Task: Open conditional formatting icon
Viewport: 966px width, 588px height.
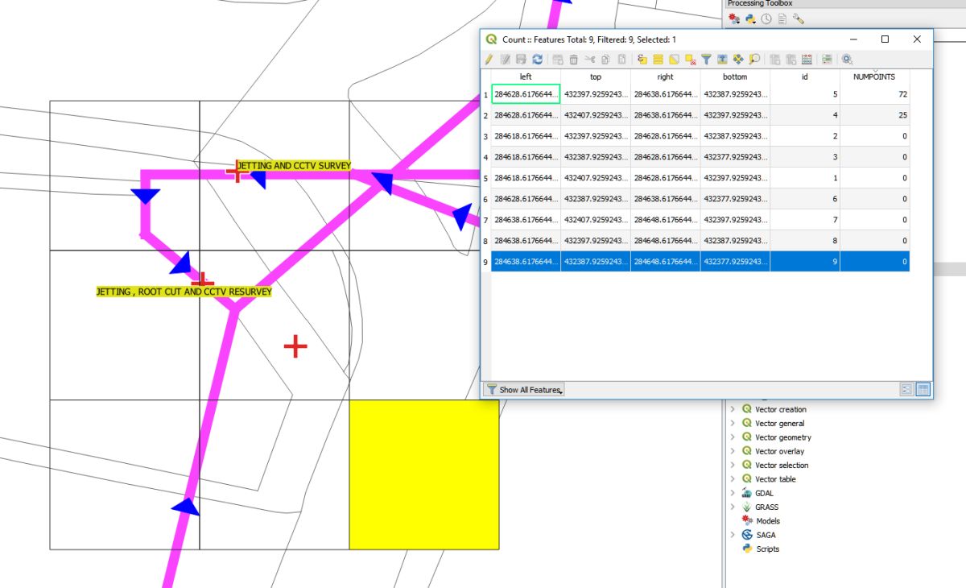Action: (827, 59)
